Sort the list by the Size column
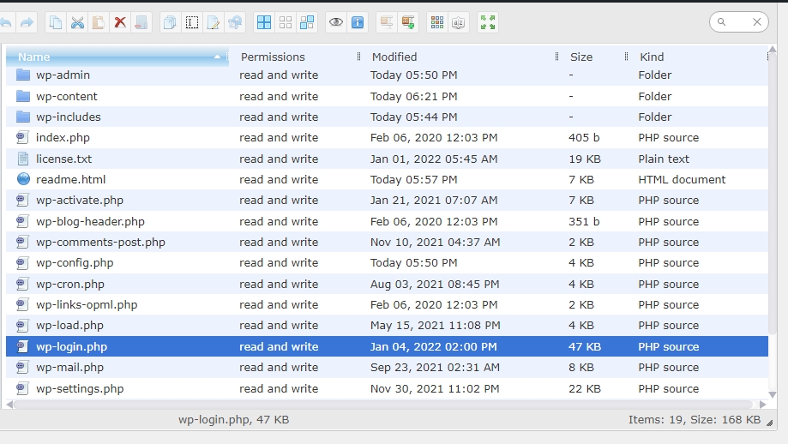 (581, 57)
